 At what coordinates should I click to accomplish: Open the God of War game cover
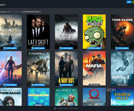(x=94, y=97)
